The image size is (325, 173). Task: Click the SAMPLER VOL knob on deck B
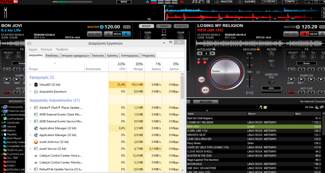(x=271, y=82)
